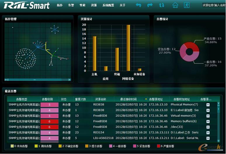Open the 拓扑 menu
The height and width of the screenshot is (154, 226).
(60, 5)
